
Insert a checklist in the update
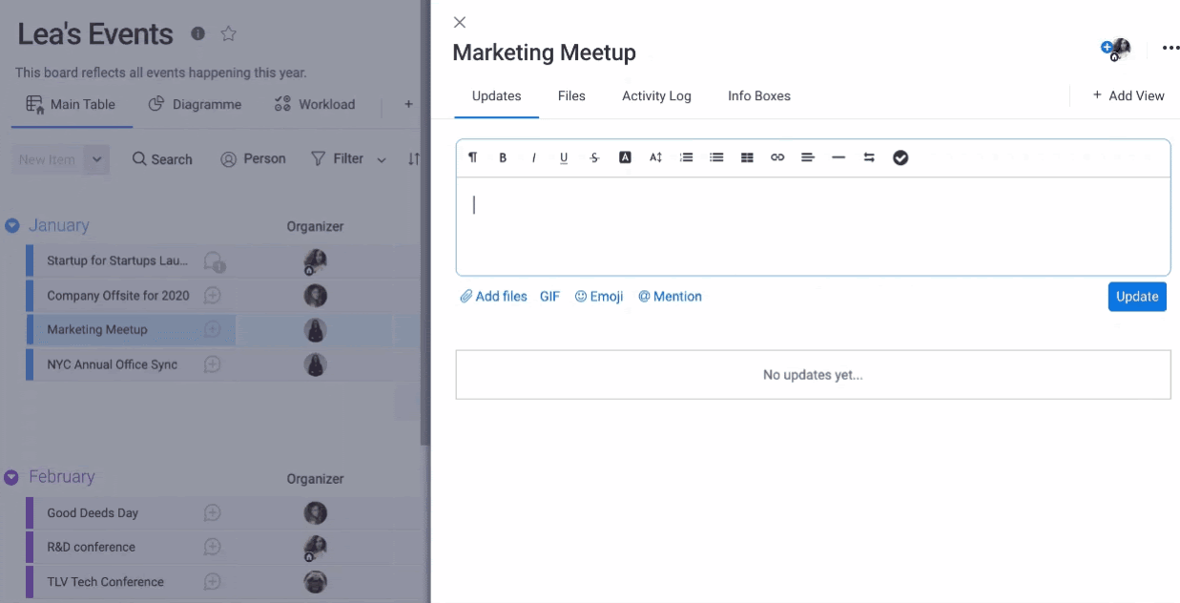(900, 158)
